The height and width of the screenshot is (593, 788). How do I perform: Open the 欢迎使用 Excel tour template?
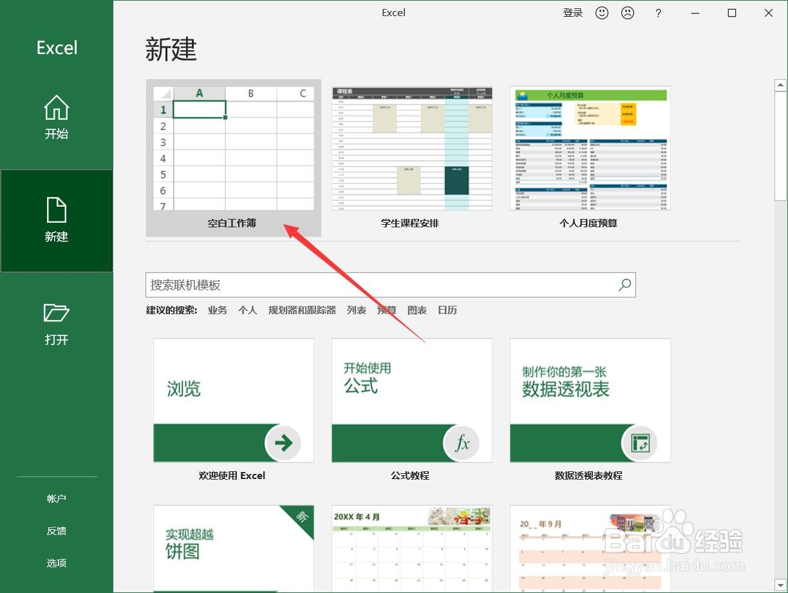point(234,409)
